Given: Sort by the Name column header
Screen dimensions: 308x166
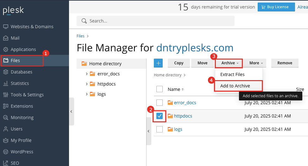Looking at the screenshot, I should pyautogui.click(x=174, y=89).
